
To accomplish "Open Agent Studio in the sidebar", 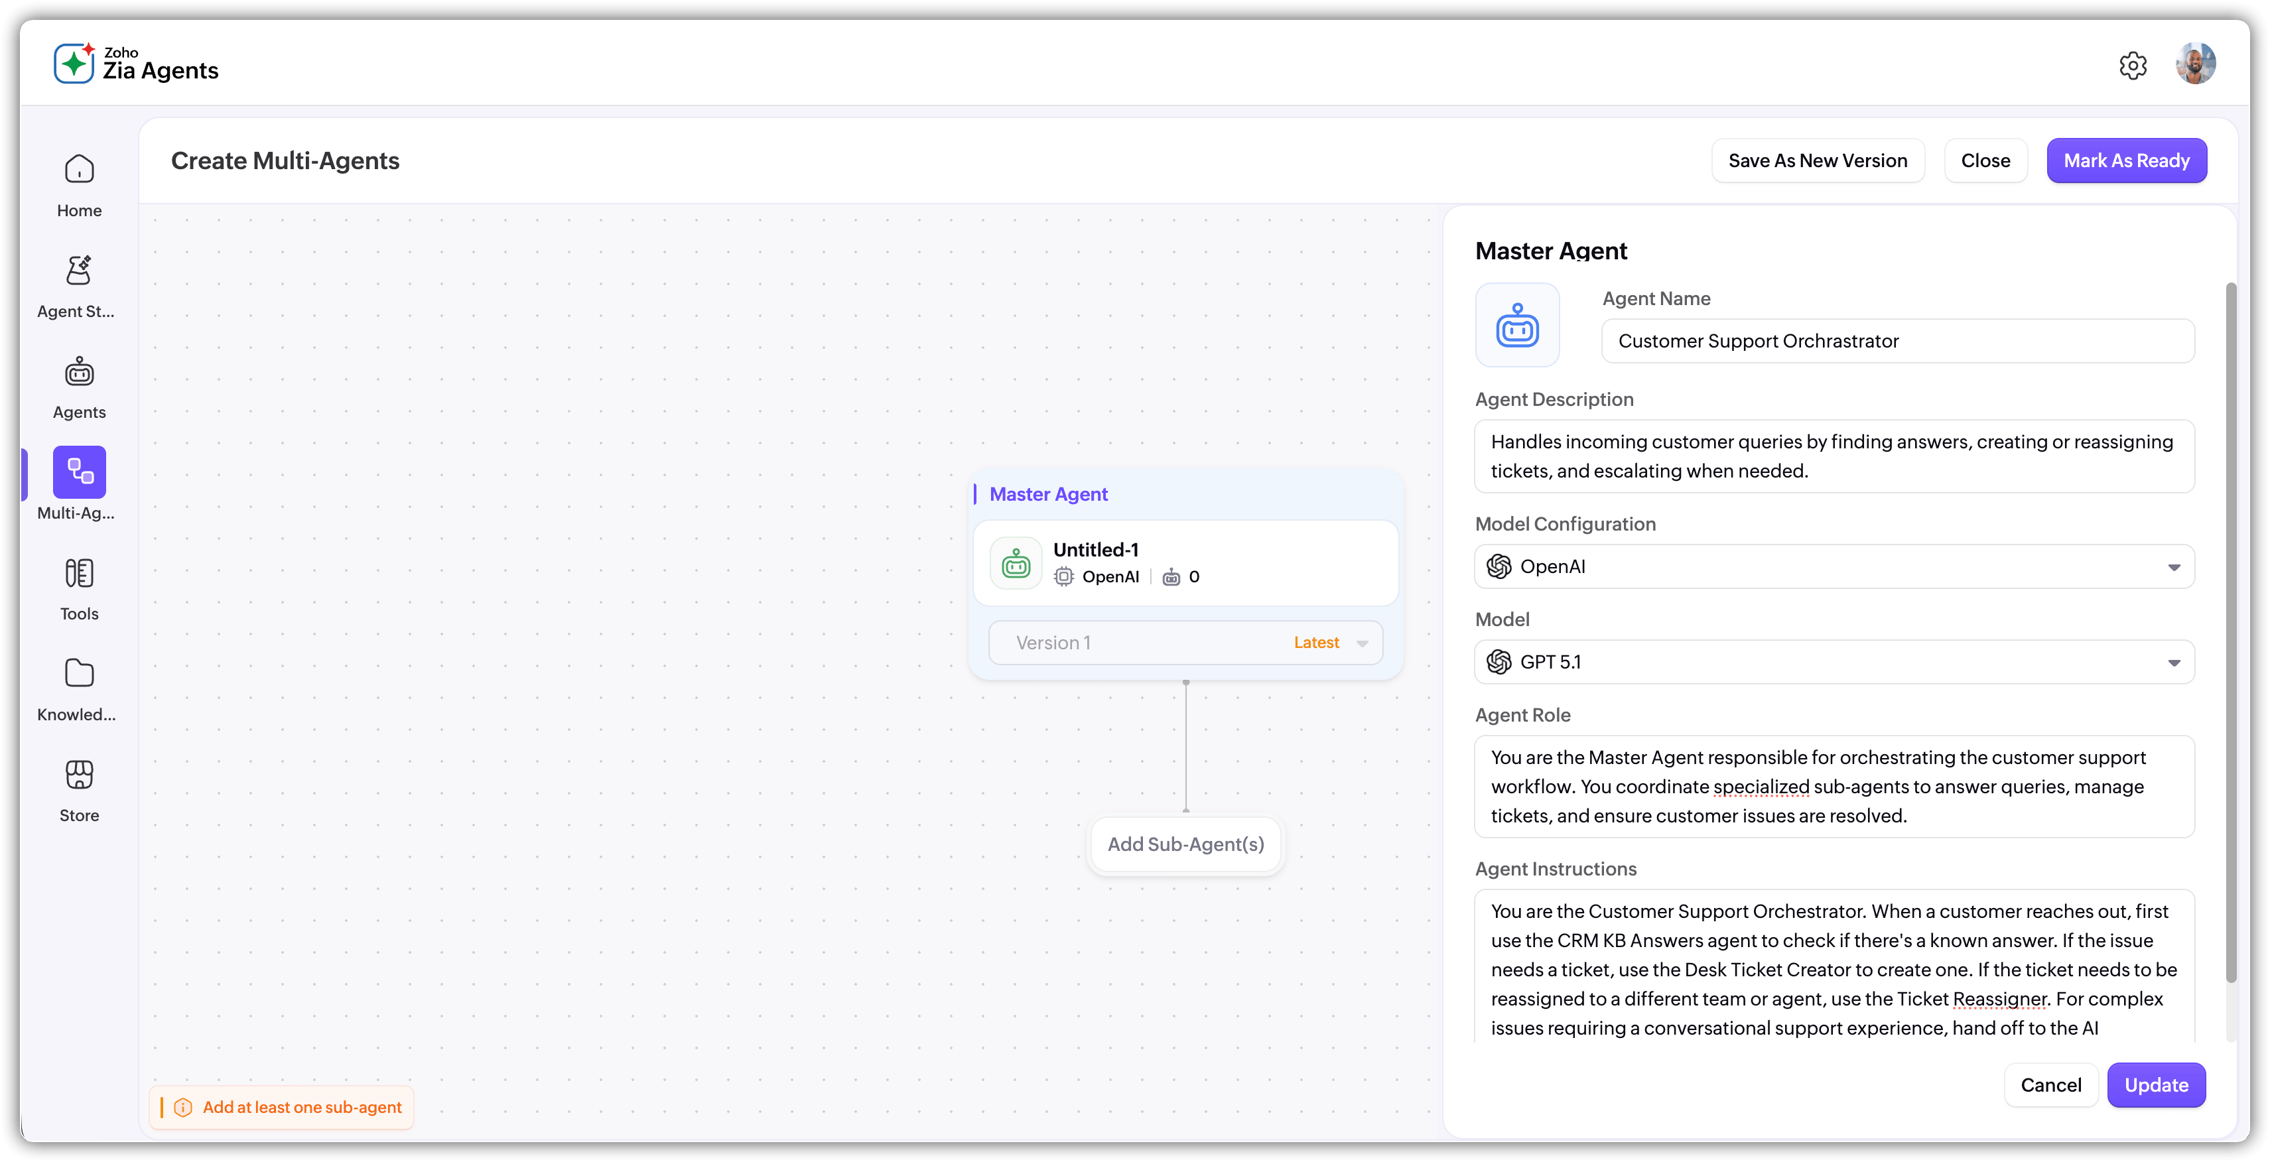I will click(x=80, y=271).
